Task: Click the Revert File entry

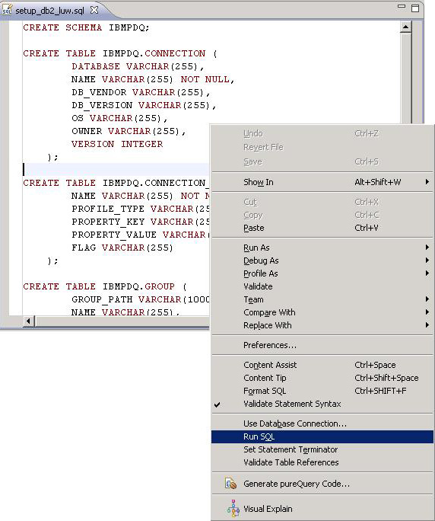Action: [322, 147]
